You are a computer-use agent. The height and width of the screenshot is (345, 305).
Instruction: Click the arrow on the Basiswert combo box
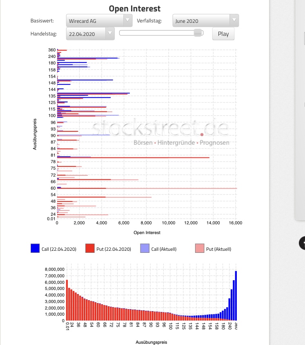tap(127, 20)
